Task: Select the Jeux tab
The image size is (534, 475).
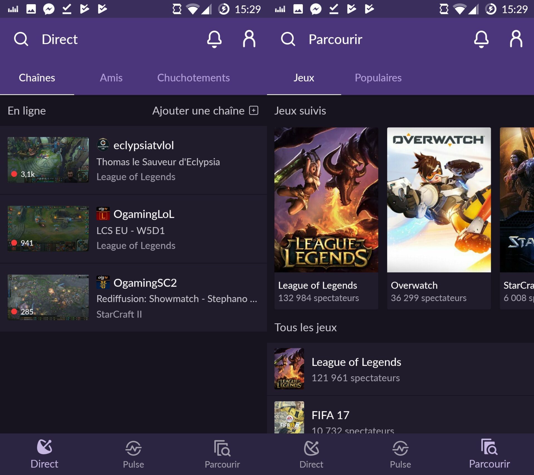Action: (304, 78)
